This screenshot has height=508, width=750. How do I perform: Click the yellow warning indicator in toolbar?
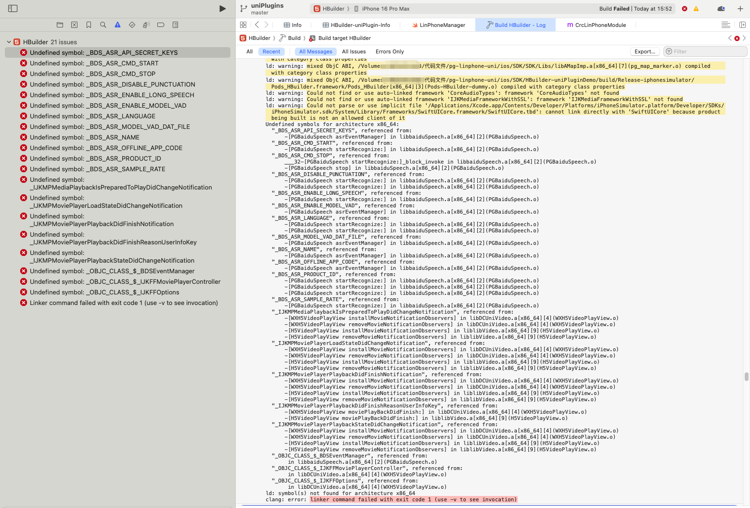click(x=696, y=9)
